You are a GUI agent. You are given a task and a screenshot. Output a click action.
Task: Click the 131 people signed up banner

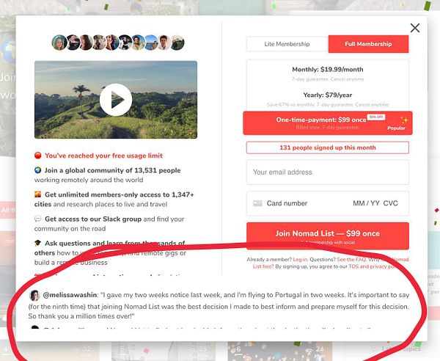pyautogui.click(x=328, y=147)
